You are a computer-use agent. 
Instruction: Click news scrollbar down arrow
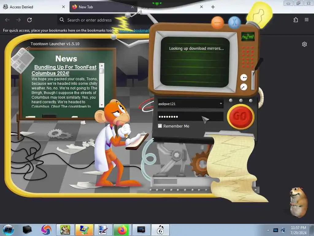[x=102, y=105]
